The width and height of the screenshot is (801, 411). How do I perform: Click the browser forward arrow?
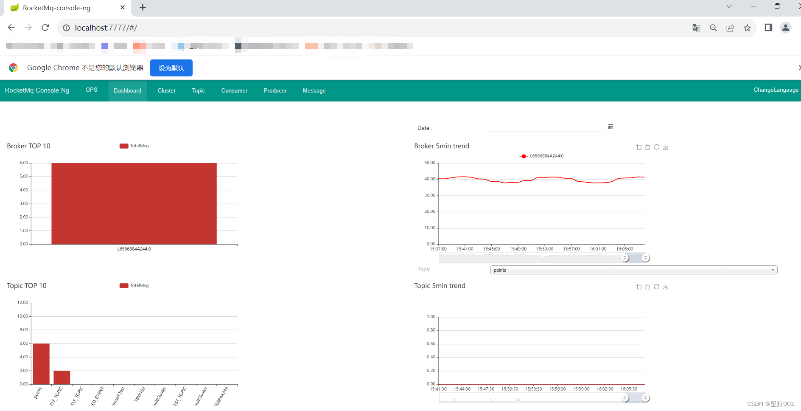pyautogui.click(x=28, y=28)
